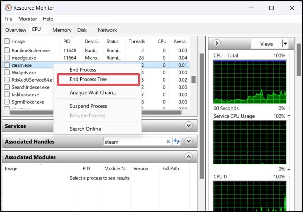Check the msedge.exe checkbox

point(7,57)
